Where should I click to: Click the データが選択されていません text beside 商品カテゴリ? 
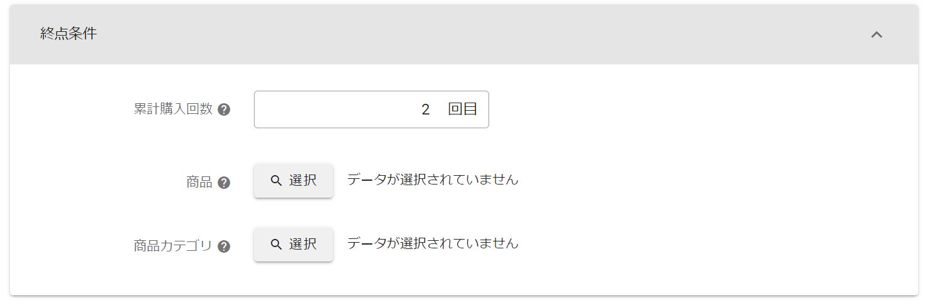pos(433,244)
